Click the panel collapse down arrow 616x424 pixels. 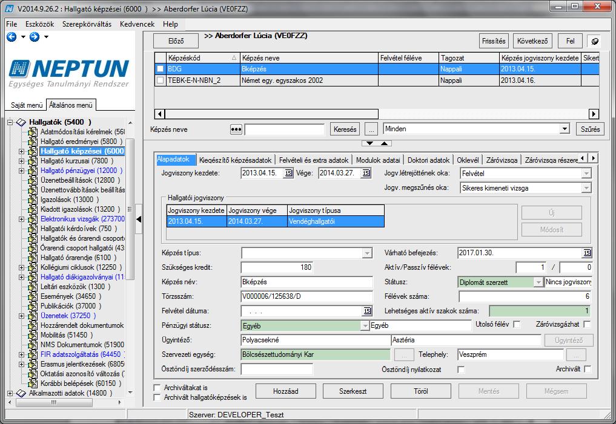coord(369,143)
